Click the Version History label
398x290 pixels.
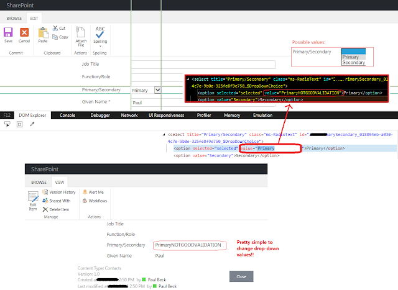point(62,192)
